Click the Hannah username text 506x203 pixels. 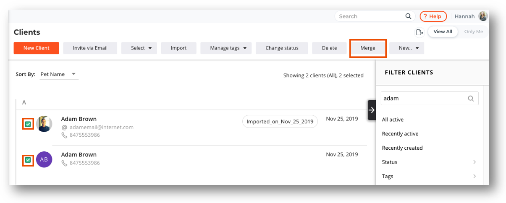465,16
